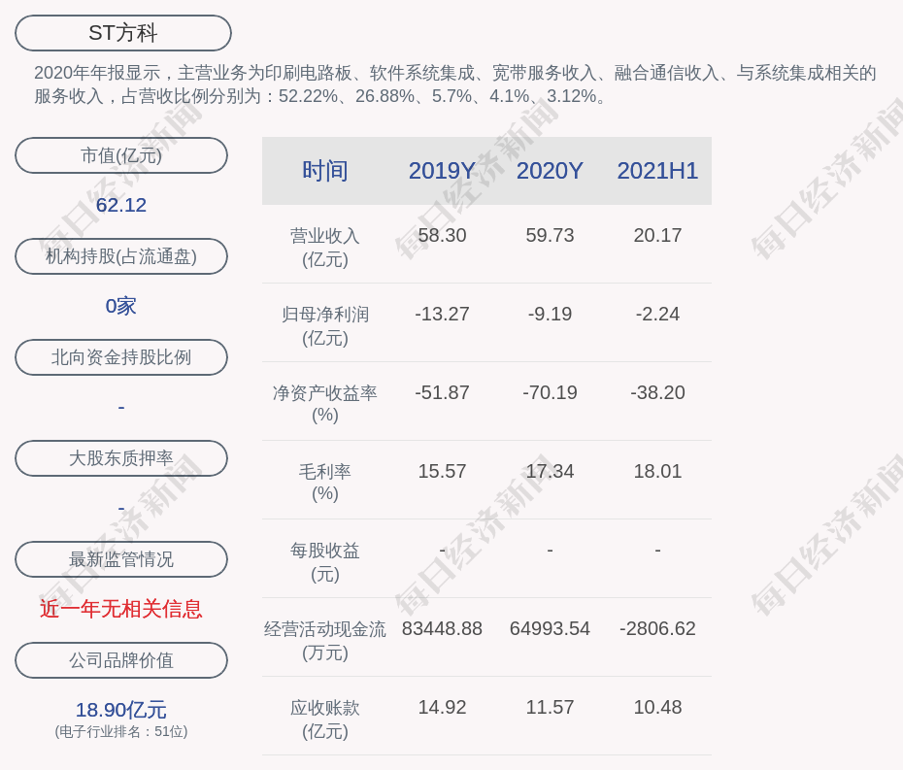Image resolution: width=903 pixels, height=770 pixels.
Task: Select the 经营活动现金流(万元) row label
Action: 325,641
